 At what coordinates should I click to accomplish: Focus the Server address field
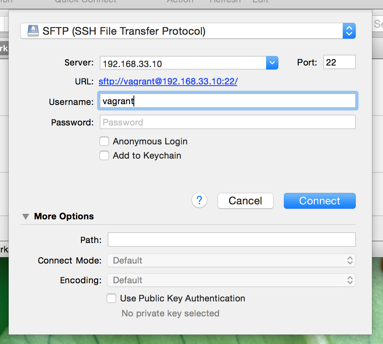(x=183, y=63)
